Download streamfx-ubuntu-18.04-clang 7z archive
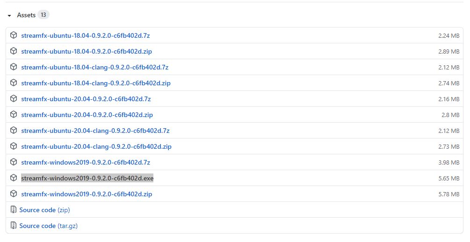This screenshot has width=470, height=242. pyautogui.click(x=95, y=67)
